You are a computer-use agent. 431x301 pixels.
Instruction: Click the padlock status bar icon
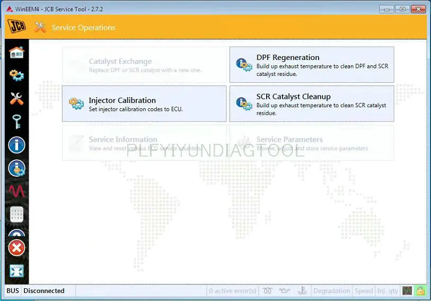point(420,290)
